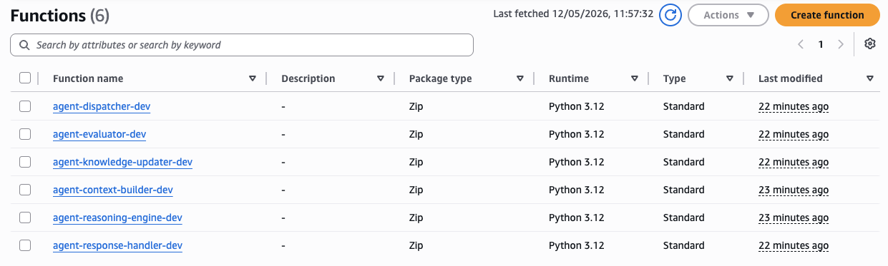The height and width of the screenshot is (266, 888).
Task: Open agent-knowledge-updater-dev function link
Action: click(x=122, y=162)
